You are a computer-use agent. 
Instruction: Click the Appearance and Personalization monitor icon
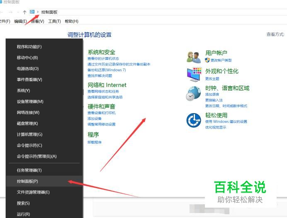pos(194,75)
